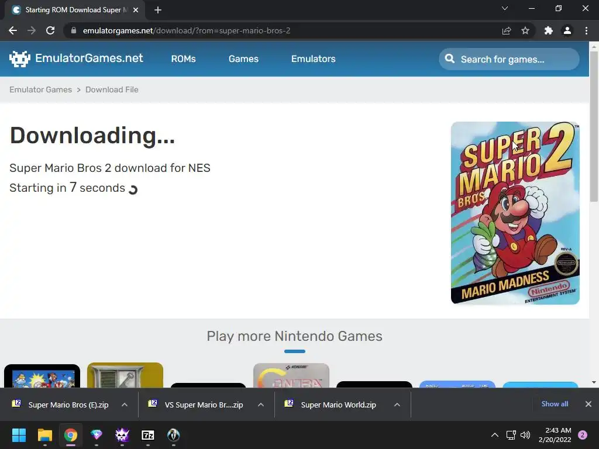
Task: Open the Emulators menu
Action: coord(314,59)
